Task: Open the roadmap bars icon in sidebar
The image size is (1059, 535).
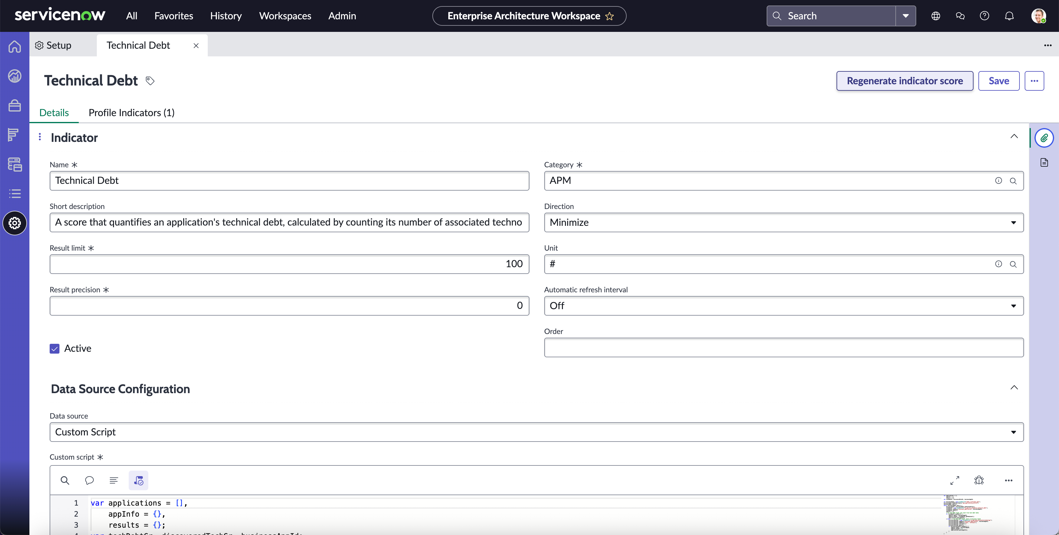Action: pos(13,135)
